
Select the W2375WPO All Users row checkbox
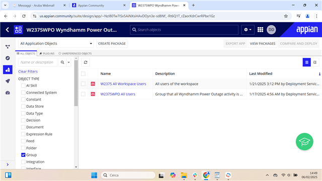(83, 94)
